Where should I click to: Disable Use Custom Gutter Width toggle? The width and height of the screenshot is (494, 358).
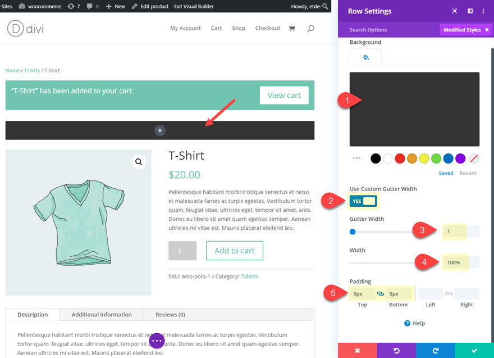pos(363,201)
